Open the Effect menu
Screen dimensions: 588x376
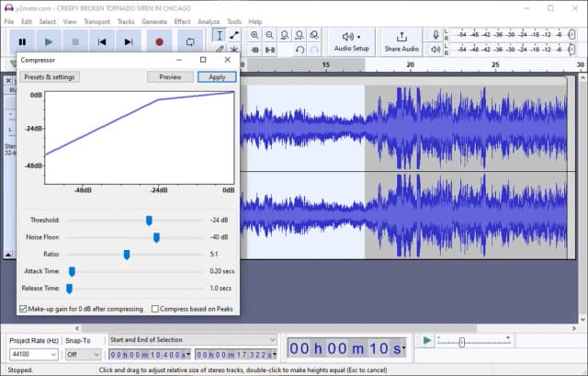[182, 22]
